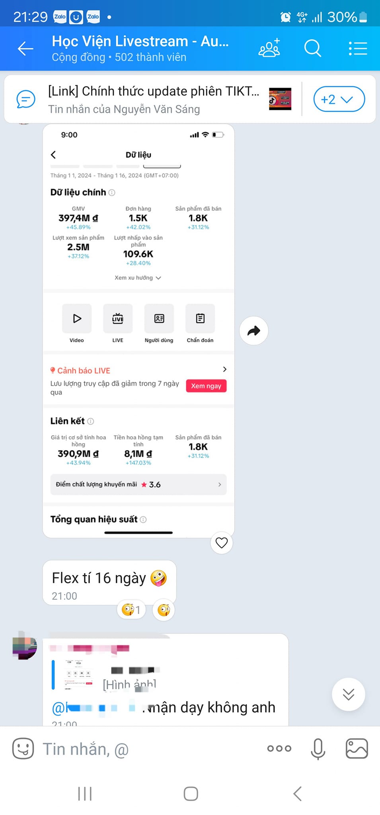This screenshot has width=380, height=815.
Task: Open the group options list menu
Action: 358,49
